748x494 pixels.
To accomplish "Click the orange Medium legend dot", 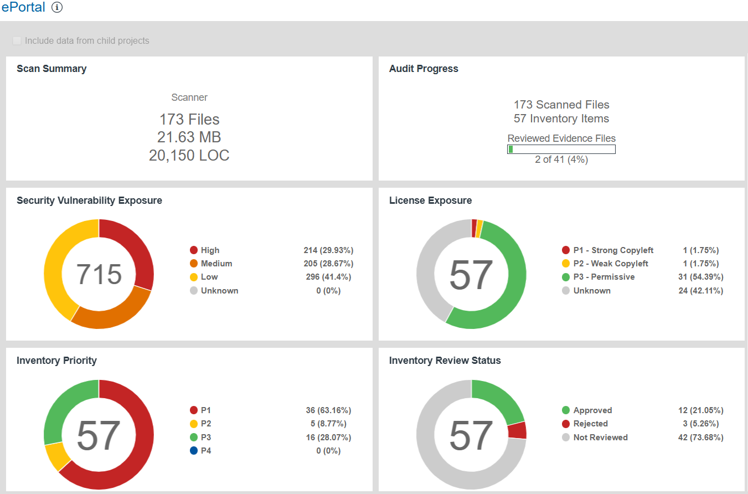I will tap(194, 264).
